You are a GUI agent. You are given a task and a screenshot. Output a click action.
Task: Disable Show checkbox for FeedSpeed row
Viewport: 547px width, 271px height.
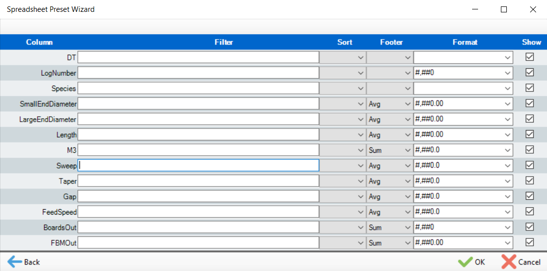click(530, 212)
